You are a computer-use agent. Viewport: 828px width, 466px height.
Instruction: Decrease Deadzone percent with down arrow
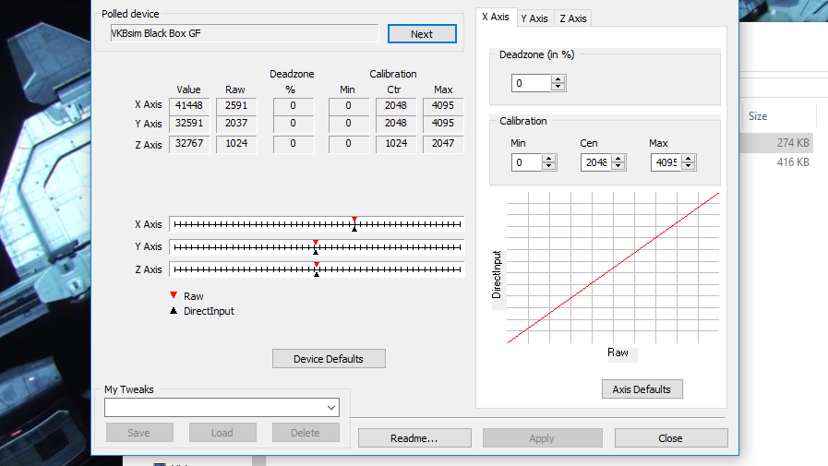tap(558, 88)
